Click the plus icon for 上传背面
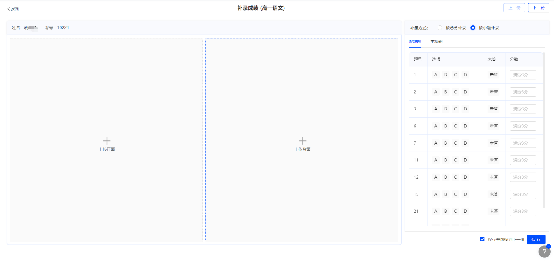 pyautogui.click(x=303, y=141)
